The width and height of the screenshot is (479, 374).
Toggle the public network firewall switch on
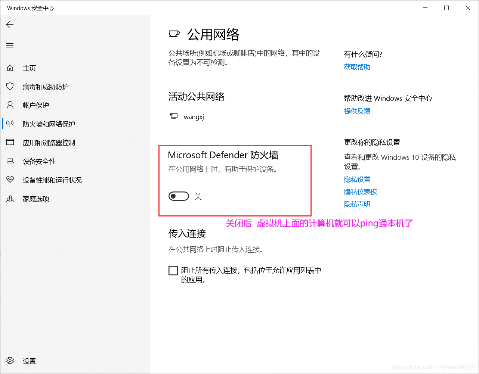click(179, 196)
